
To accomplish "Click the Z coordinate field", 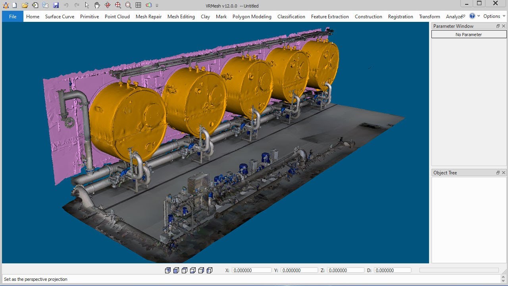I will [346, 271].
